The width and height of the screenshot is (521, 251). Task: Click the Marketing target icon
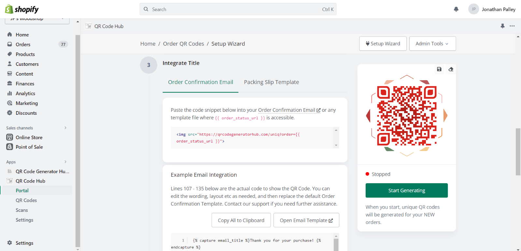click(x=10, y=103)
